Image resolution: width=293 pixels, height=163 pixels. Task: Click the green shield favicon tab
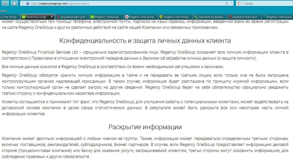point(175,17)
